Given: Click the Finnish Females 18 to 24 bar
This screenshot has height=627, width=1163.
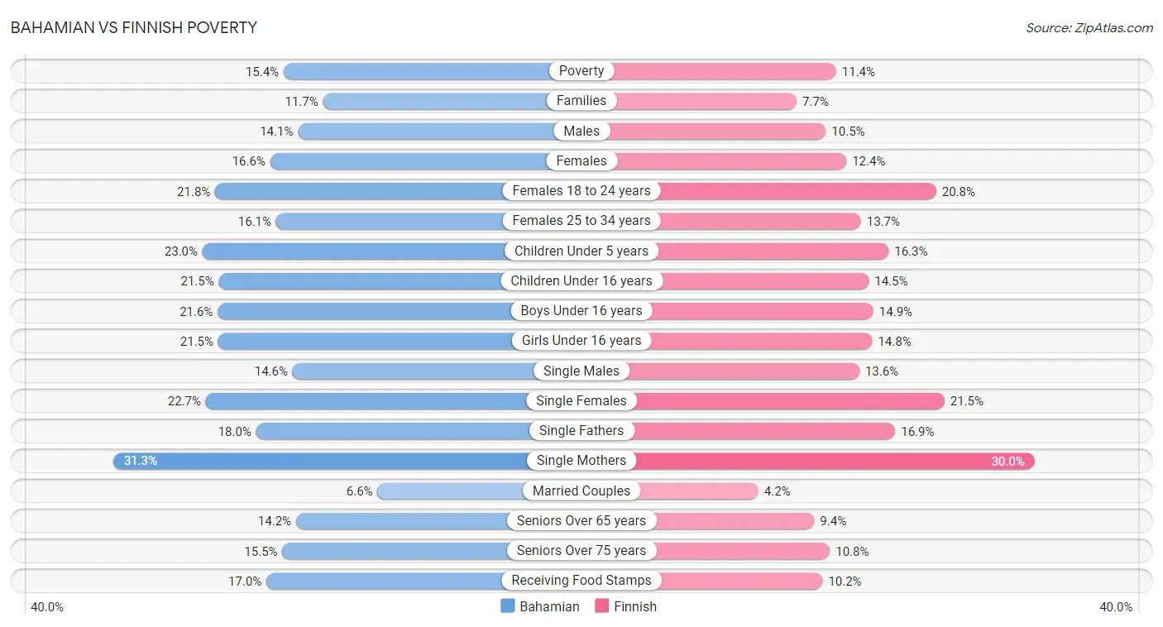Looking at the screenshot, I should pos(794,191).
